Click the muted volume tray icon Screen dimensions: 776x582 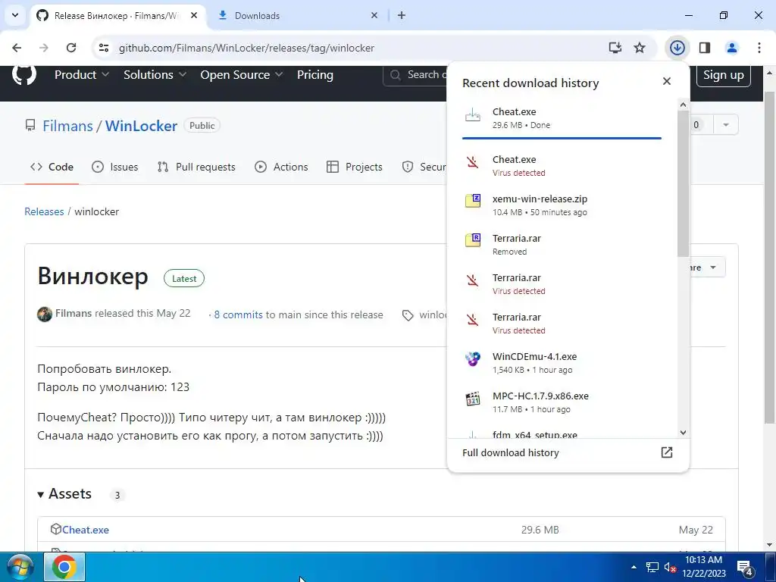tap(671, 567)
